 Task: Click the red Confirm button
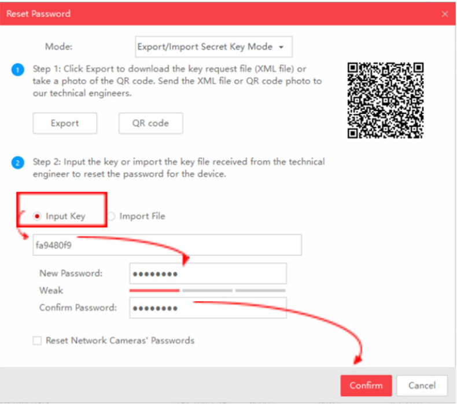366,386
